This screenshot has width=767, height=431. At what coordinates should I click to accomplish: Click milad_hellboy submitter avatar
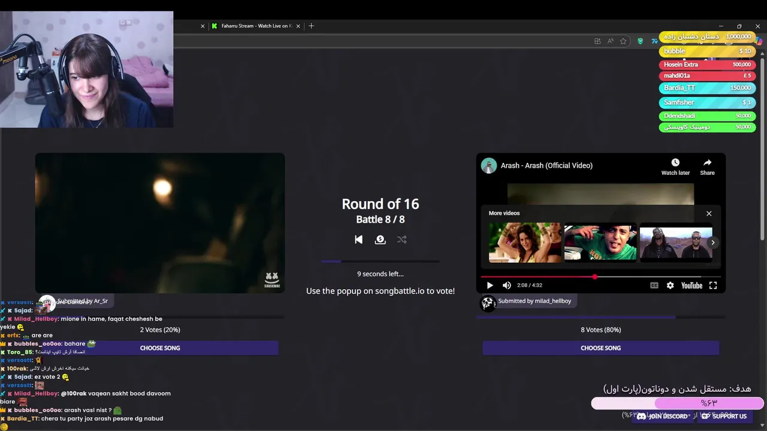coord(488,303)
